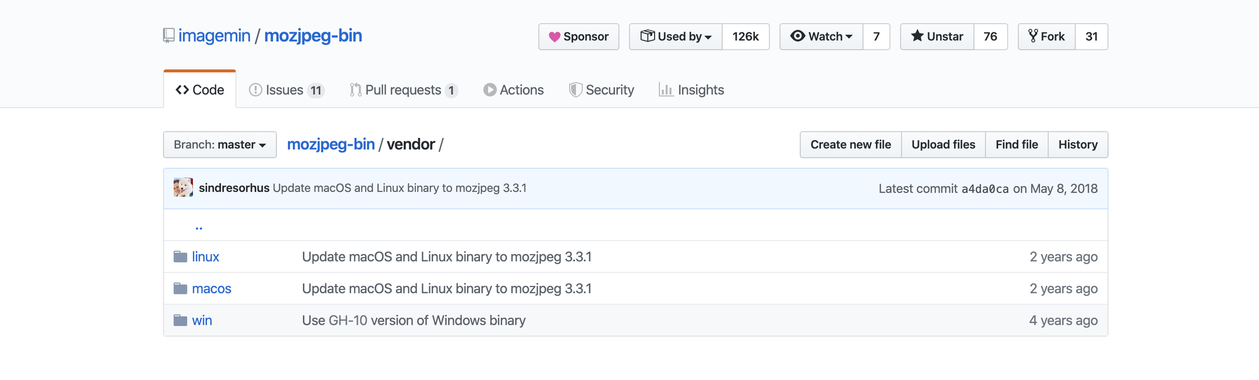
Task: Click the Pull requests merge icon
Action: [x=356, y=90]
